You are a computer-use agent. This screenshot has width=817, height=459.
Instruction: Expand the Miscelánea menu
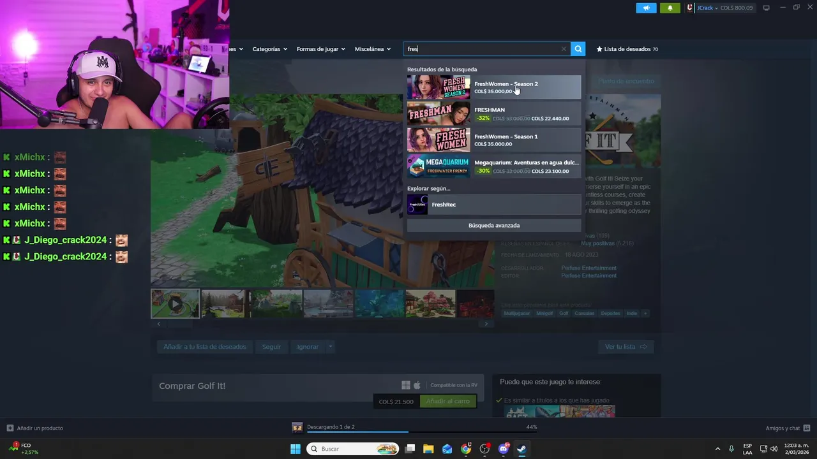pyautogui.click(x=373, y=49)
